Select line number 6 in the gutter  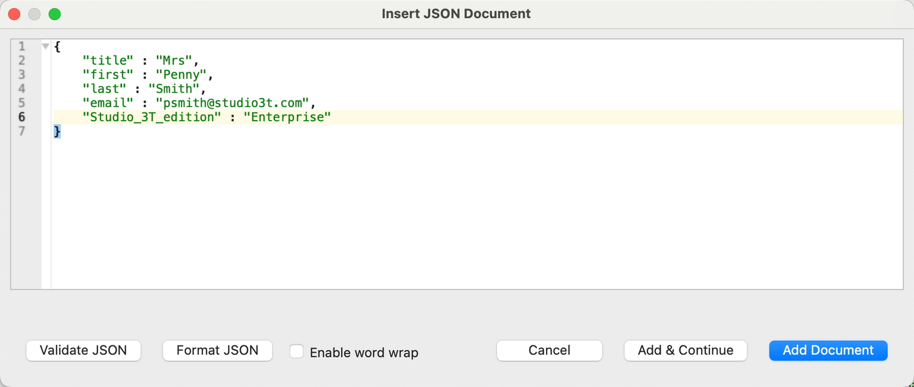22,117
